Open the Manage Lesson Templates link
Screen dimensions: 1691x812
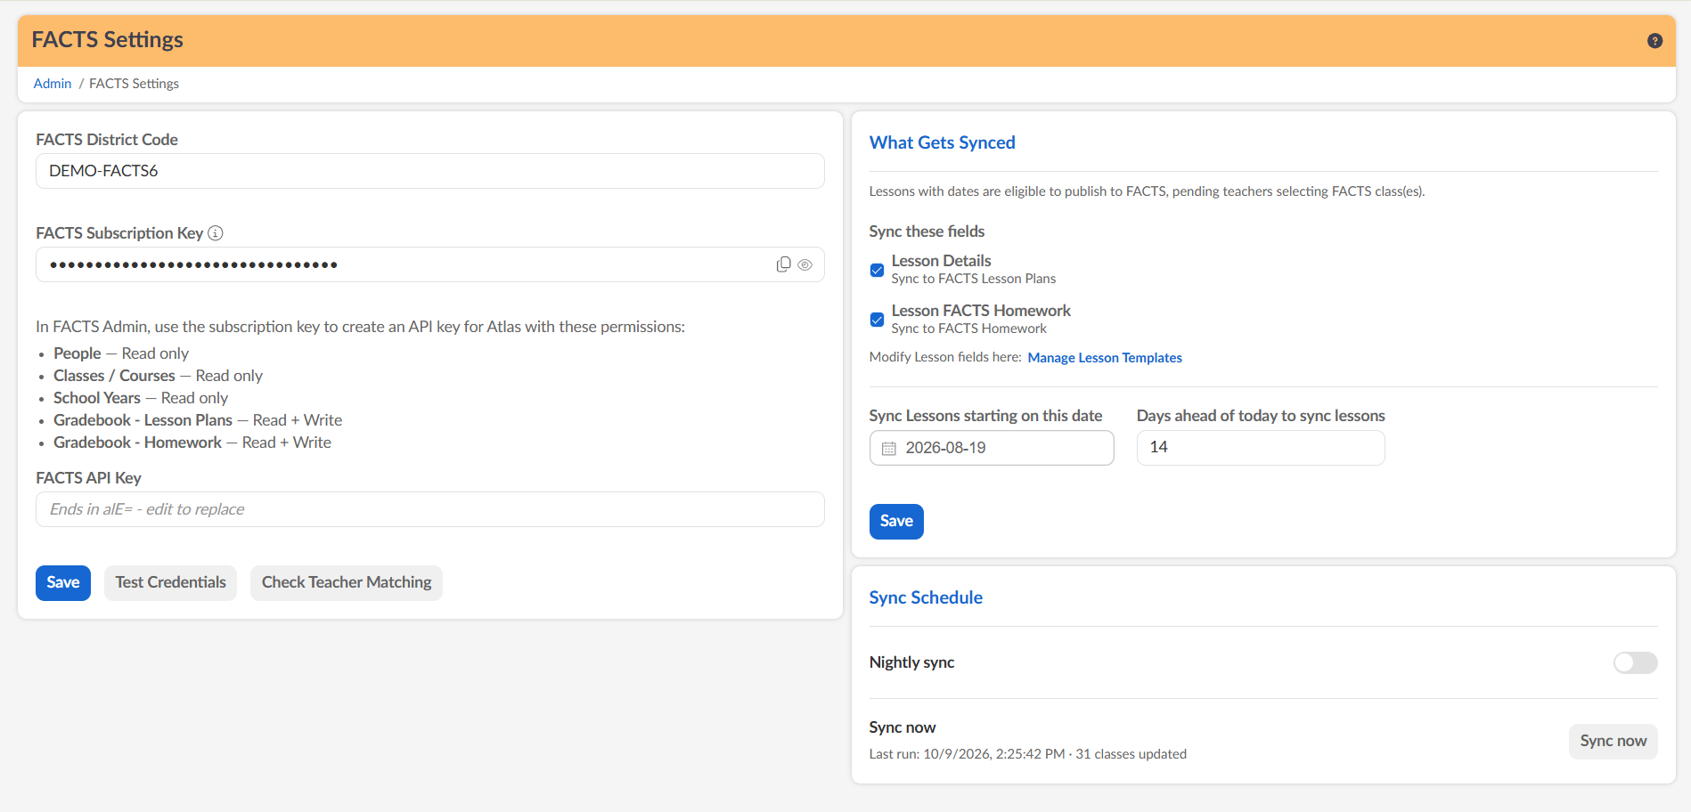point(1105,358)
